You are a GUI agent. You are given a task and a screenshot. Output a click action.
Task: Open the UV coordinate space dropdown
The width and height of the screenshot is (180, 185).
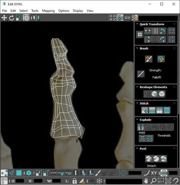(127, 18)
